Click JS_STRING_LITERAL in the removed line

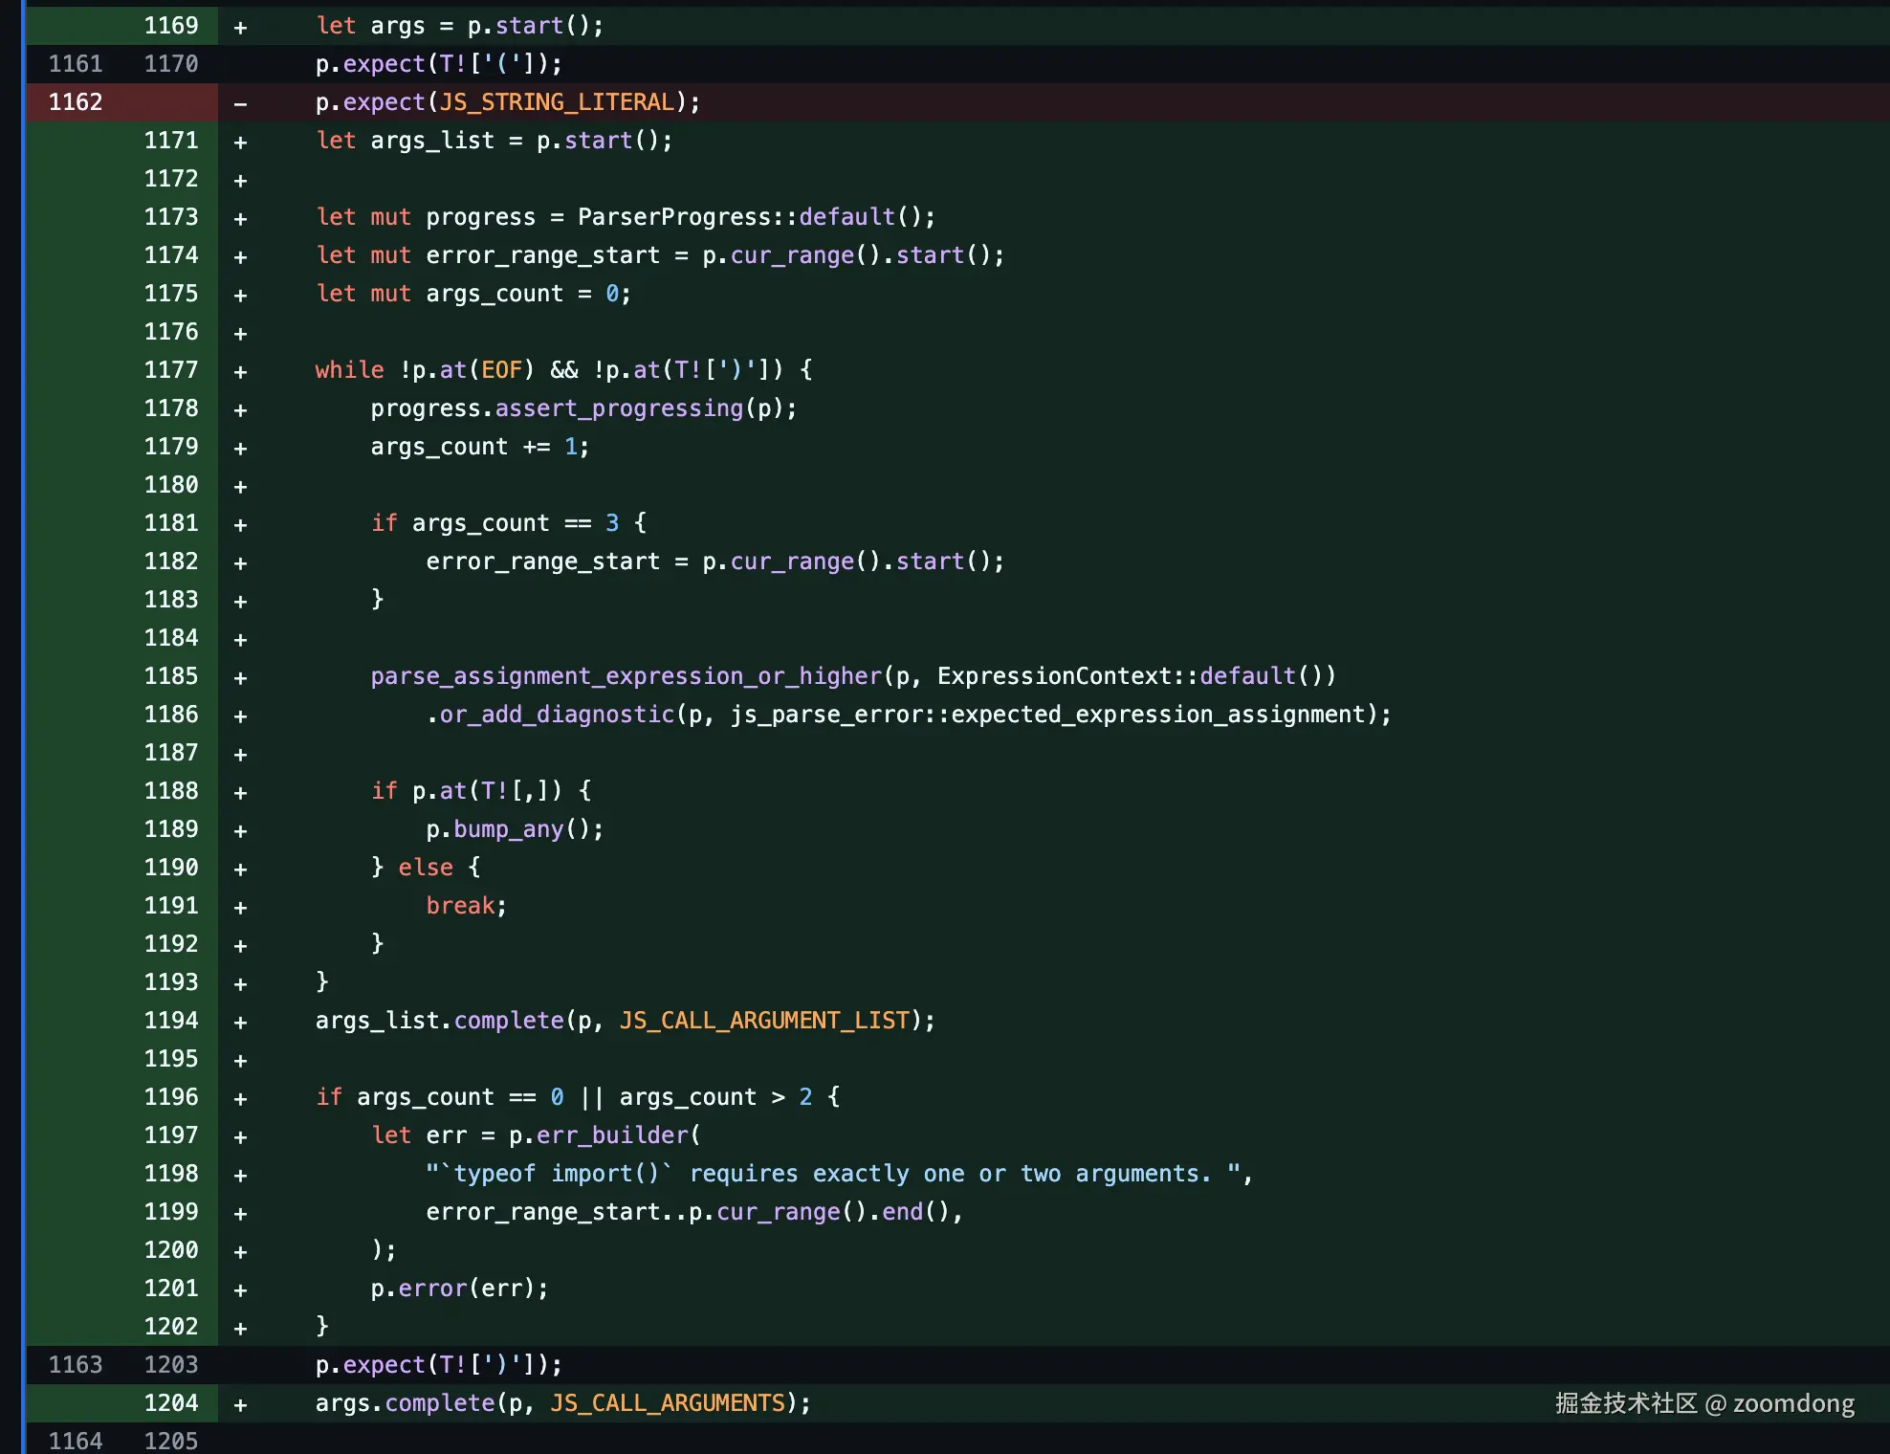pyautogui.click(x=557, y=102)
